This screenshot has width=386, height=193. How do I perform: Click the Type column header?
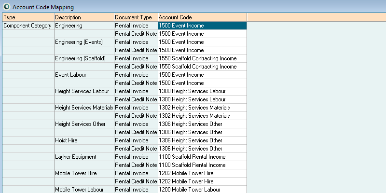point(27,17)
